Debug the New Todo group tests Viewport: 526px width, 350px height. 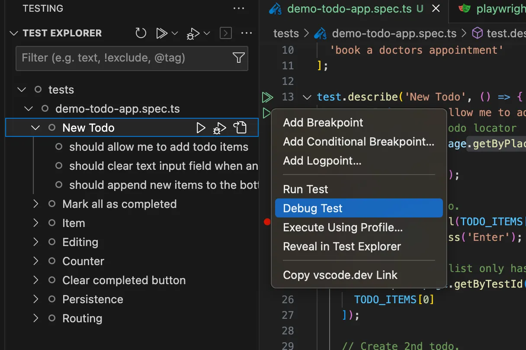point(219,128)
